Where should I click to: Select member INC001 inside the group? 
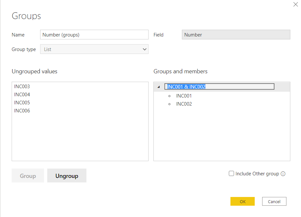pos(184,96)
